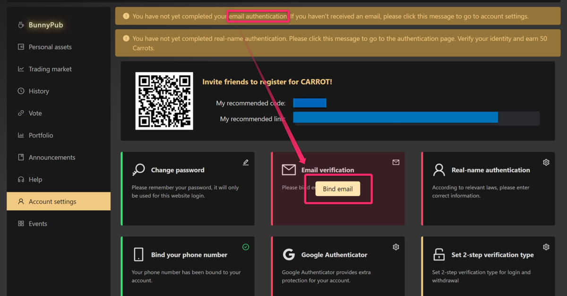
Task: Click the gear icon on Set 2-step verification card
Action: point(546,247)
